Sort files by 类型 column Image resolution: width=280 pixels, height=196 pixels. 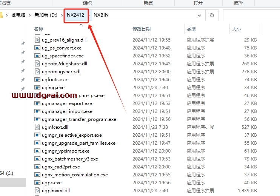point(191,29)
